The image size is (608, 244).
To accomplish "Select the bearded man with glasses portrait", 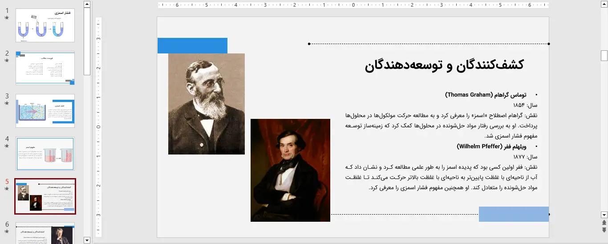I will tap(206, 104).
